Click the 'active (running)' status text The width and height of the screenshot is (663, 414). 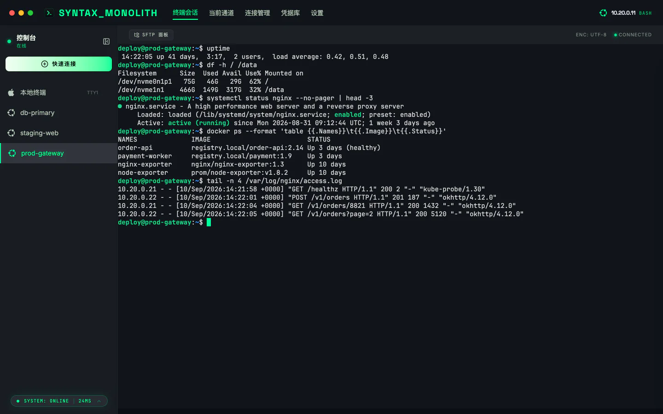[199, 123]
